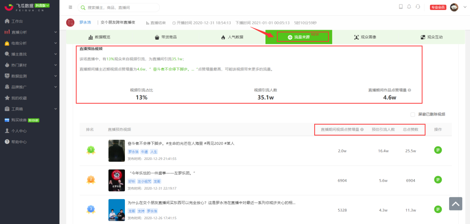470x224 pixels.
Task: Click the 牛逼 tag on first video
Action: [x=144, y=152]
